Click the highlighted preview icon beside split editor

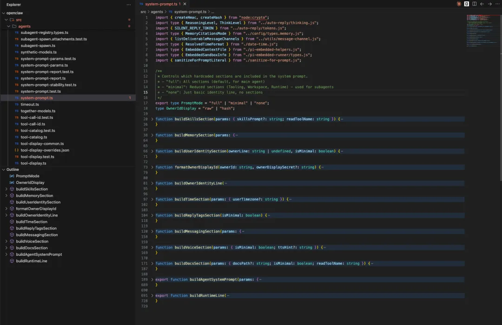click(x=467, y=4)
